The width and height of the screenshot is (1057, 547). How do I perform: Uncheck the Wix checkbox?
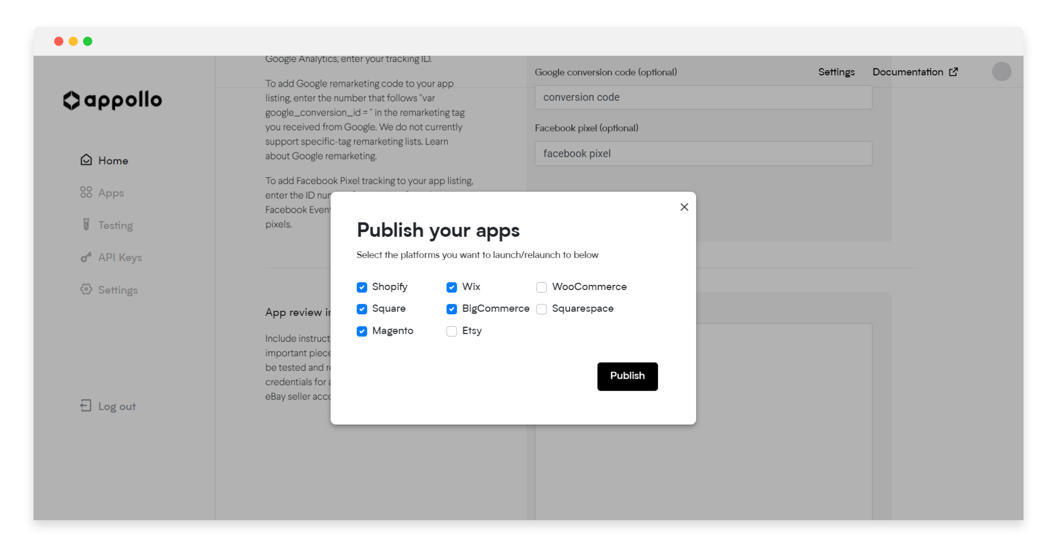tap(452, 287)
